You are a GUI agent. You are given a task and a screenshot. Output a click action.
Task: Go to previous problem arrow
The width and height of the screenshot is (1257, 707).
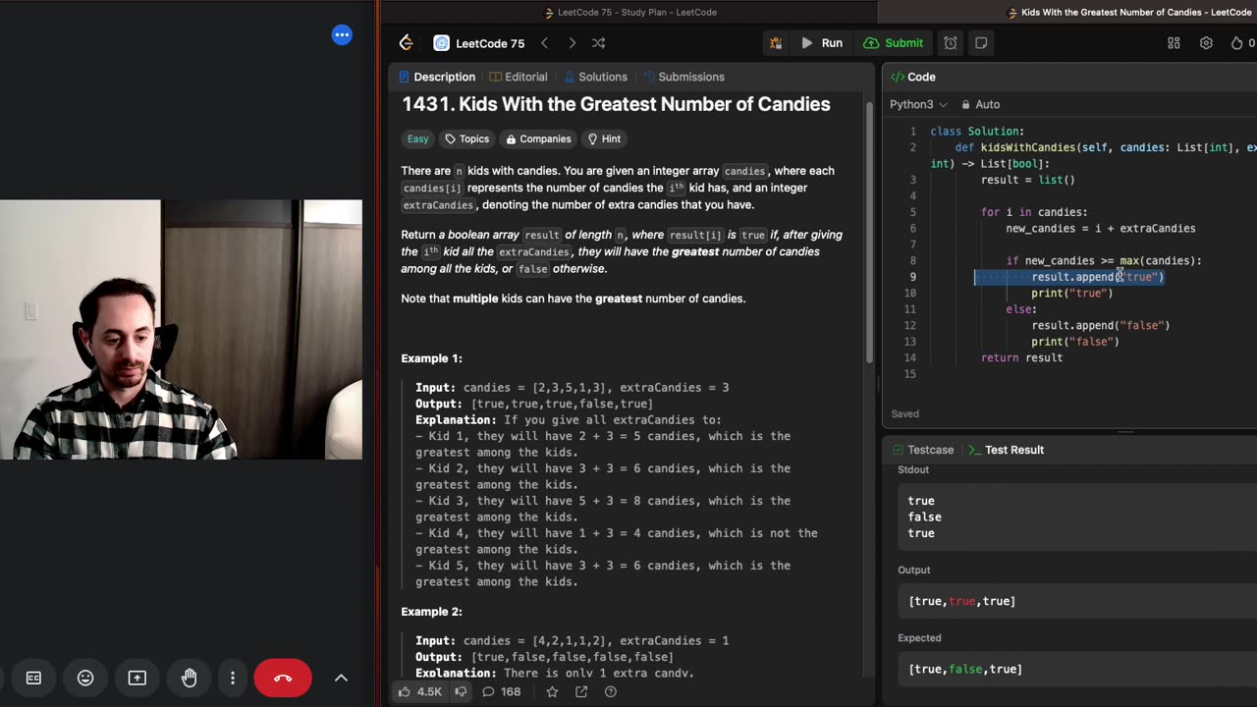click(544, 43)
